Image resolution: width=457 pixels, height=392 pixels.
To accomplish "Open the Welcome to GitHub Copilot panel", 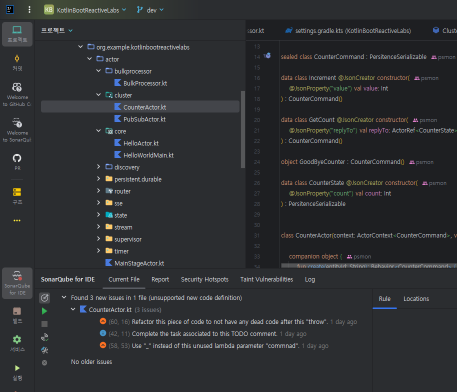I will click(17, 94).
